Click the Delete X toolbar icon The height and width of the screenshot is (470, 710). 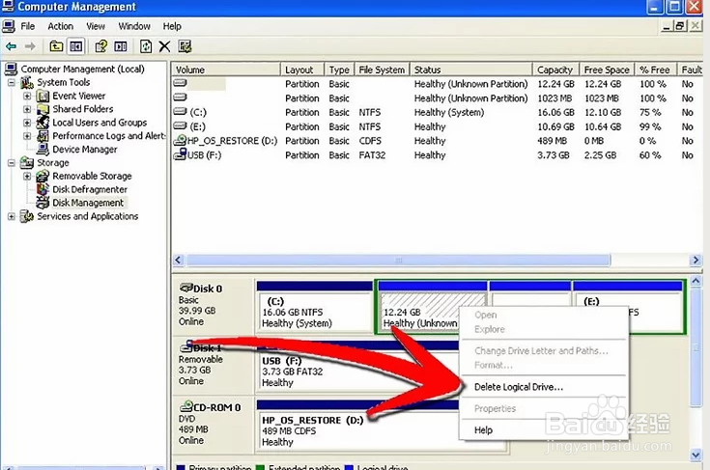[165, 46]
